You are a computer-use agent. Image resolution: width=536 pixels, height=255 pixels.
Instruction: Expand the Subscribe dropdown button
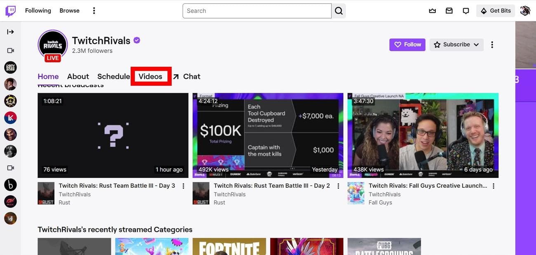point(456,45)
